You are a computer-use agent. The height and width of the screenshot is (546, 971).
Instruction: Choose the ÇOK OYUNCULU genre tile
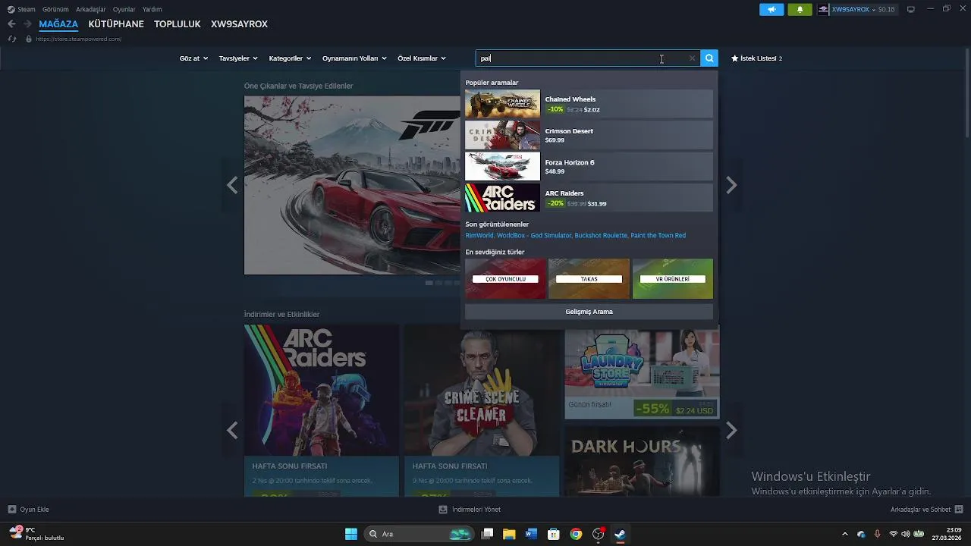[505, 278]
